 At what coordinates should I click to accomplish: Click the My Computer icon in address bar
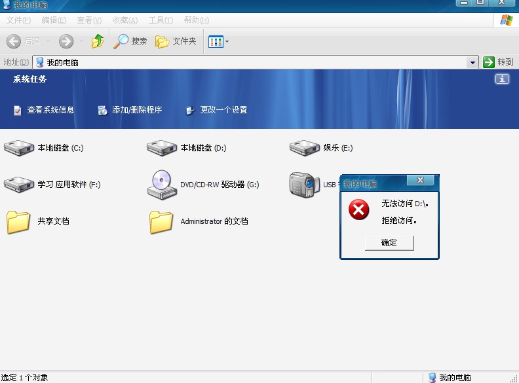(x=40, y=62)
